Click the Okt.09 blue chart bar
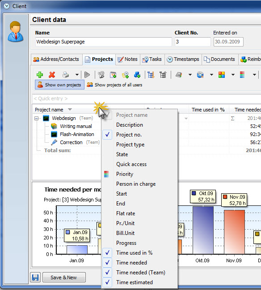The image size is (261, 290). point(203,230)
